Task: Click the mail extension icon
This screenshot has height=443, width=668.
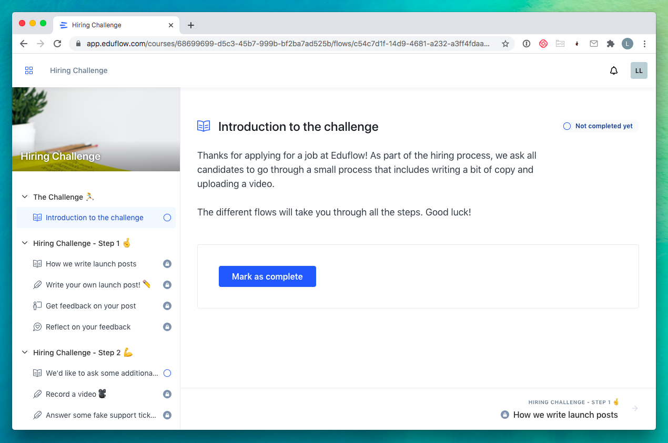Action: 594,44
